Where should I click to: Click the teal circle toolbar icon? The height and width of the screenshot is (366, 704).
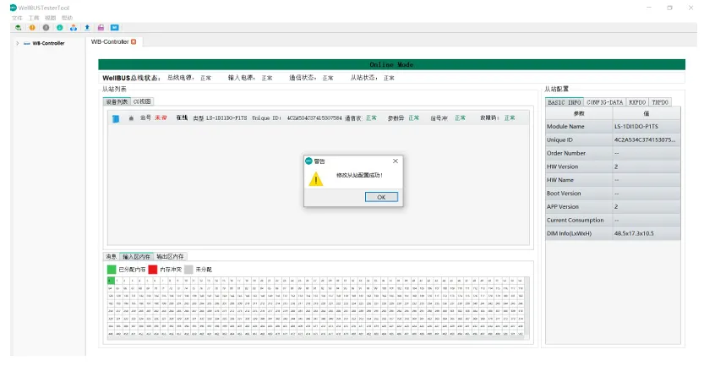pyautogui.click(x=60, y=27)
